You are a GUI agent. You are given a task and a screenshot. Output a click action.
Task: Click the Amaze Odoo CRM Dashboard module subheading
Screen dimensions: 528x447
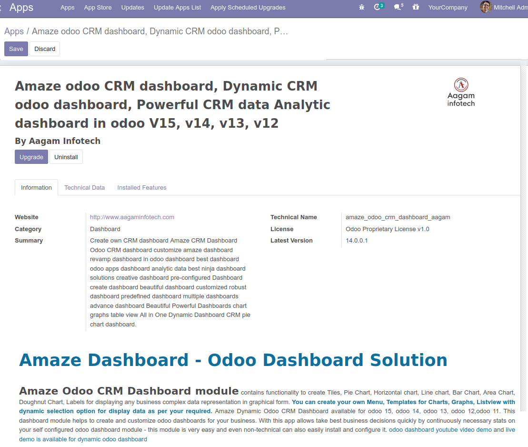click(x=129, y=391)
